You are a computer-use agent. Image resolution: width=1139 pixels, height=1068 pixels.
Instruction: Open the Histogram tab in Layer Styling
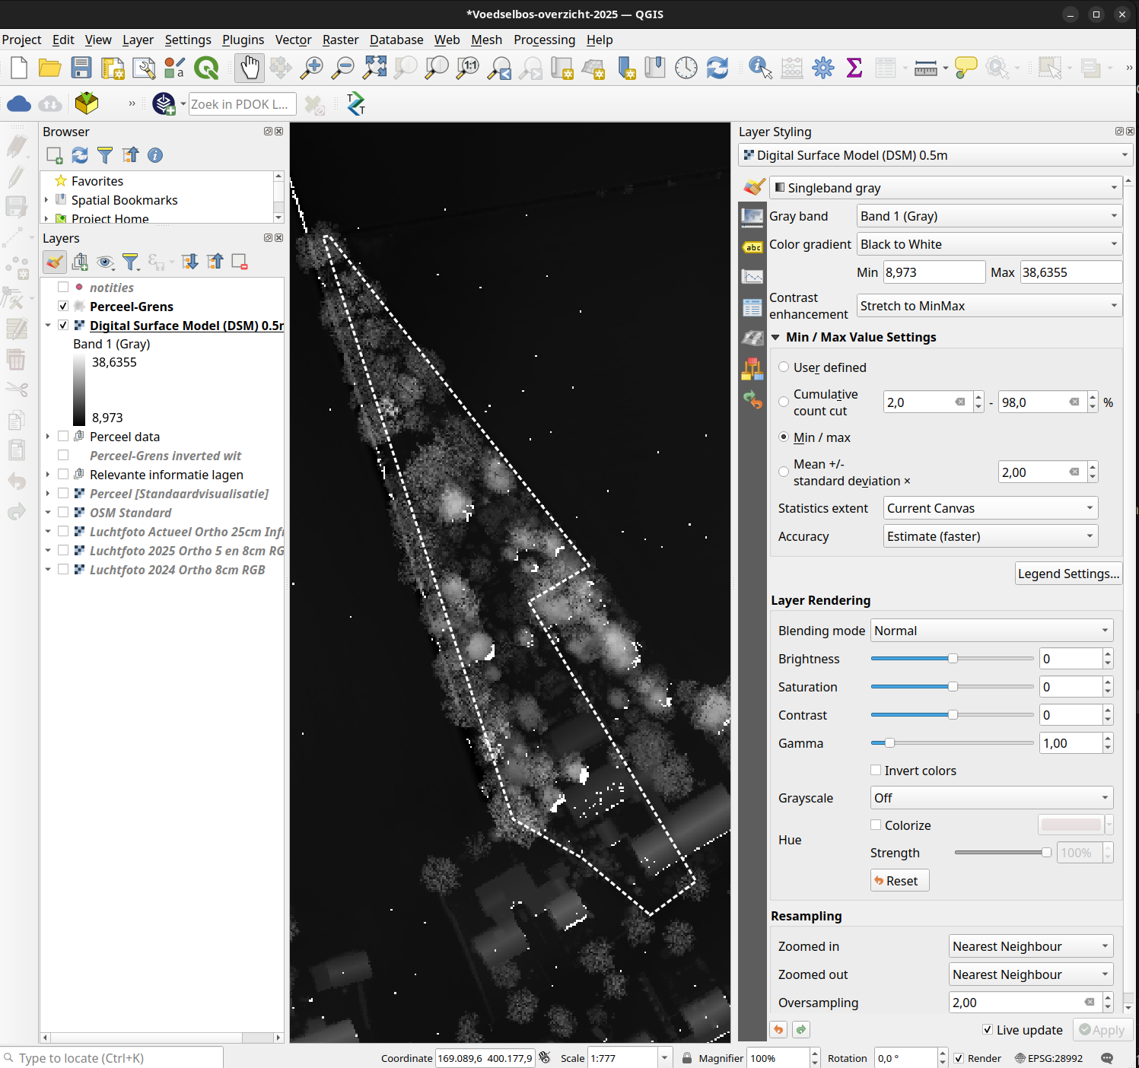(752, 277)
